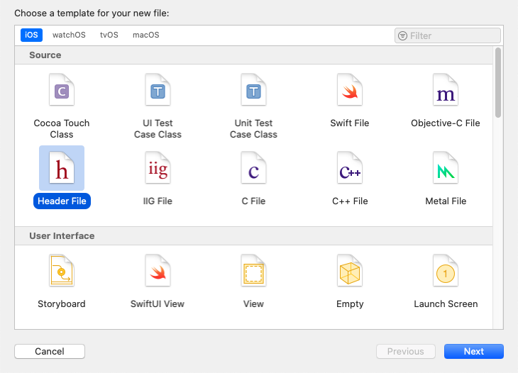Image resolution: width=518 pixels, height=373 pixels.
Task: Choose the C File template icon
Action: [253, 167]
